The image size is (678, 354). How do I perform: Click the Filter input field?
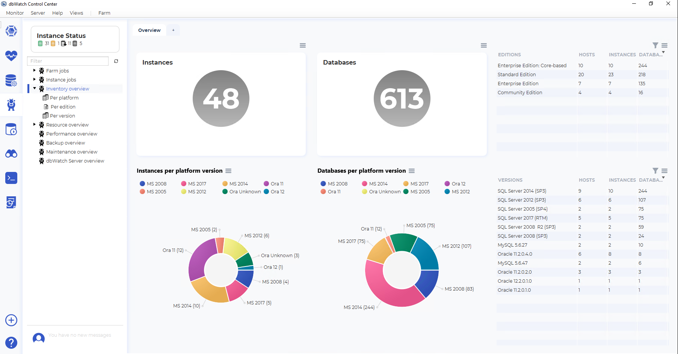pos(68,61)
